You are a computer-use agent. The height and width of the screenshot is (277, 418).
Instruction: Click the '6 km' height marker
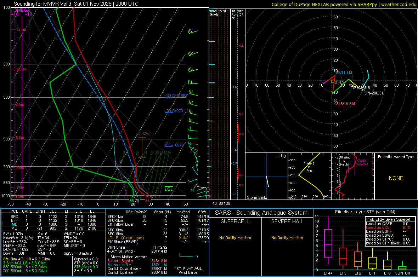(20, 137)
